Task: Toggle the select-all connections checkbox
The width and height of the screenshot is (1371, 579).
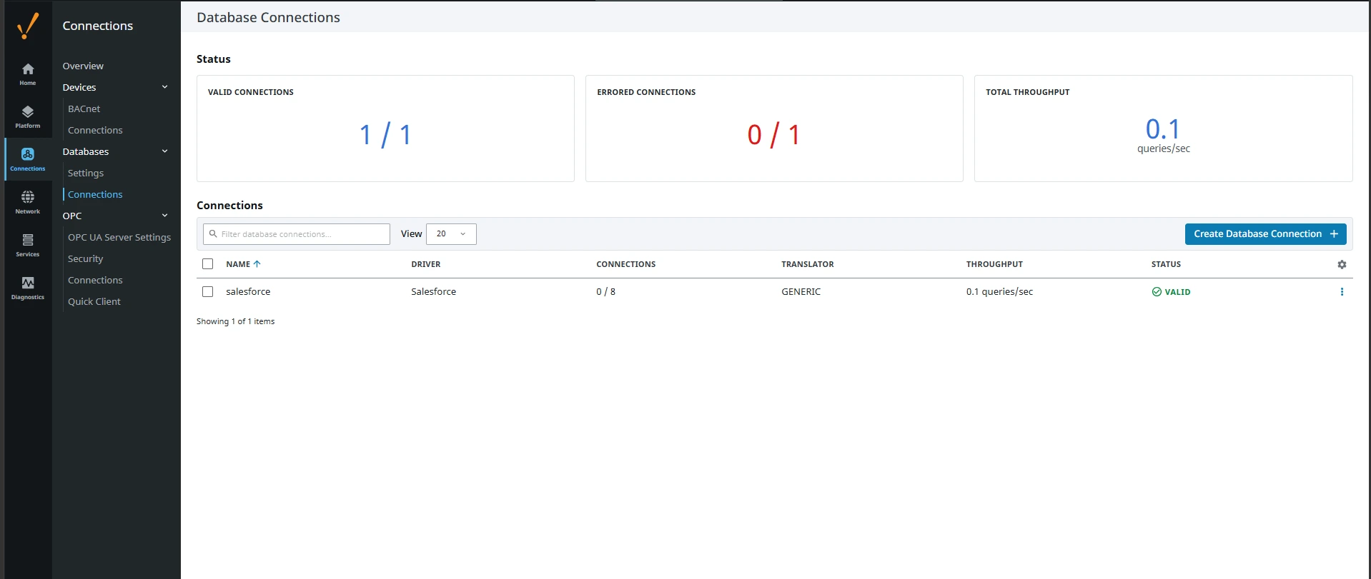Action: click(x=208, y=264)
